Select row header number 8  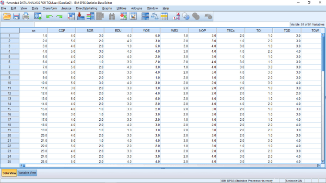[x=10, y=72]
